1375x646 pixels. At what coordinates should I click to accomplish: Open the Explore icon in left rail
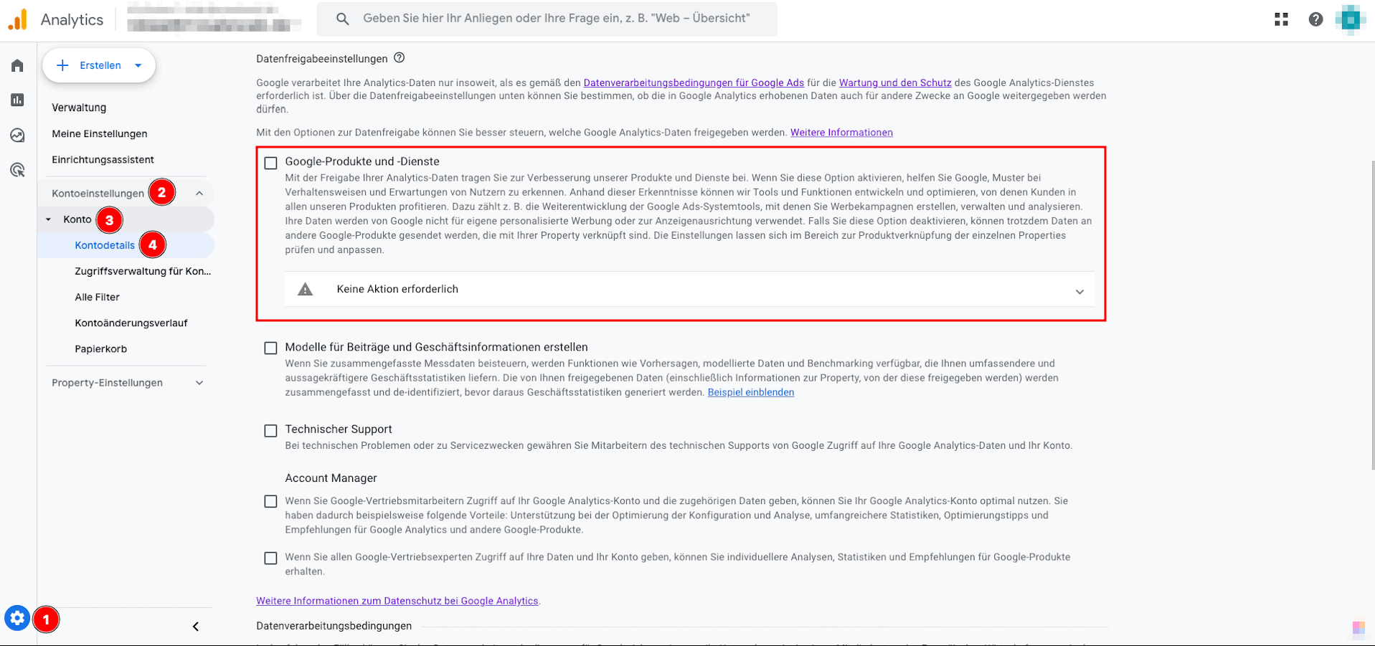pyautogui.click(x=17, y=136)
